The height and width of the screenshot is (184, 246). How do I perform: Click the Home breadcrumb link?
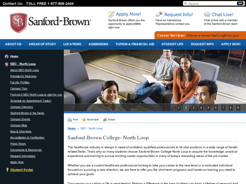(71, 128)
